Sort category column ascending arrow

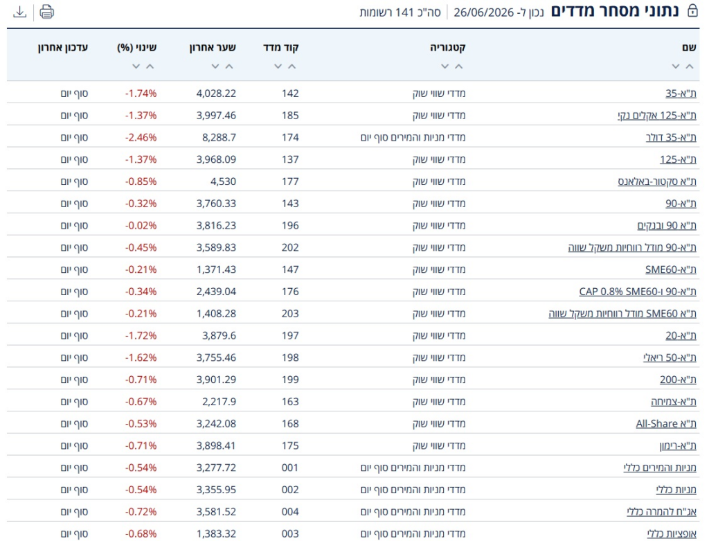point(458,66)
